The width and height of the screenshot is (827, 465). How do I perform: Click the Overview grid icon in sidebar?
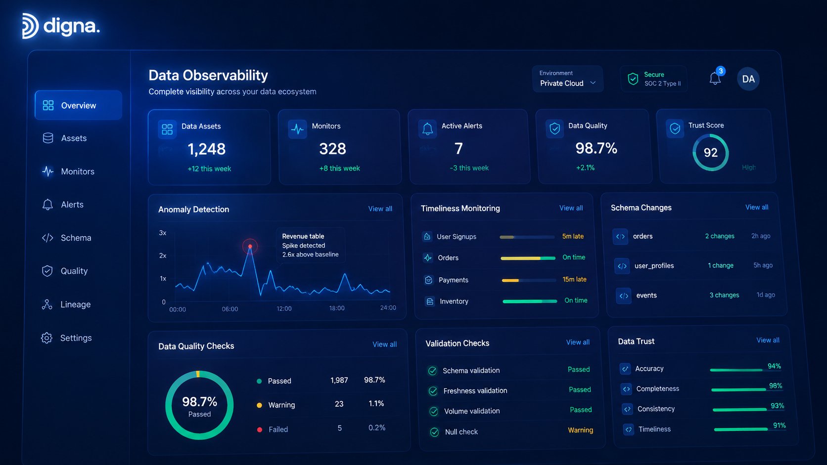(x=48, y=105)
